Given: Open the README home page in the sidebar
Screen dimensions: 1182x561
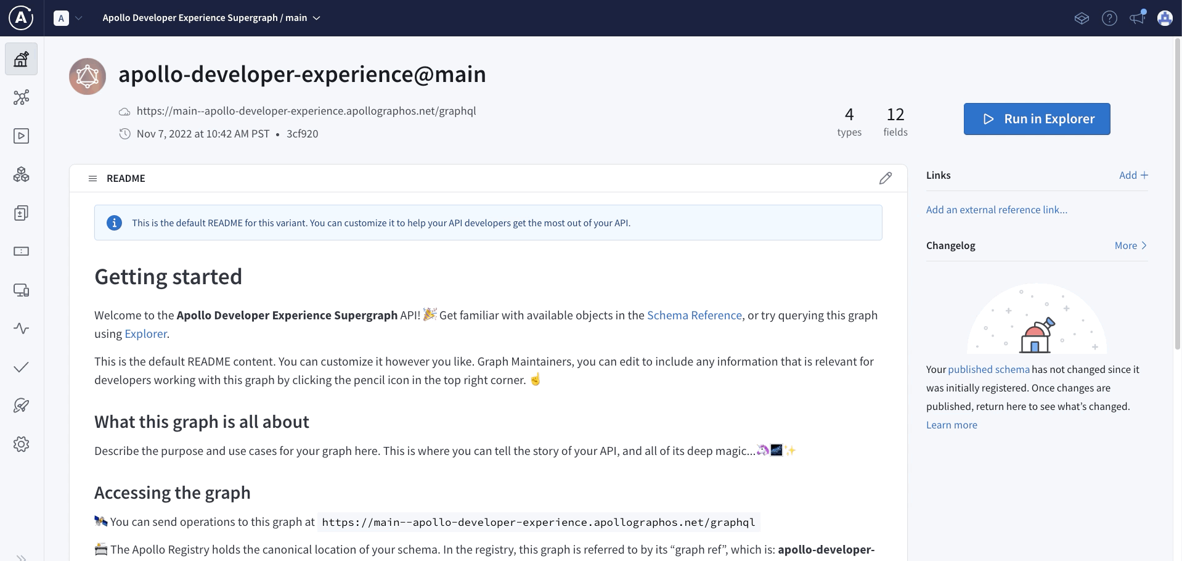Looking at the screenshot, I should coord(21,59).
